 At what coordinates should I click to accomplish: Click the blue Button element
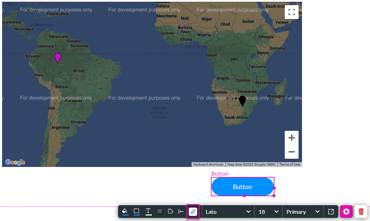(x=242, y=187)
